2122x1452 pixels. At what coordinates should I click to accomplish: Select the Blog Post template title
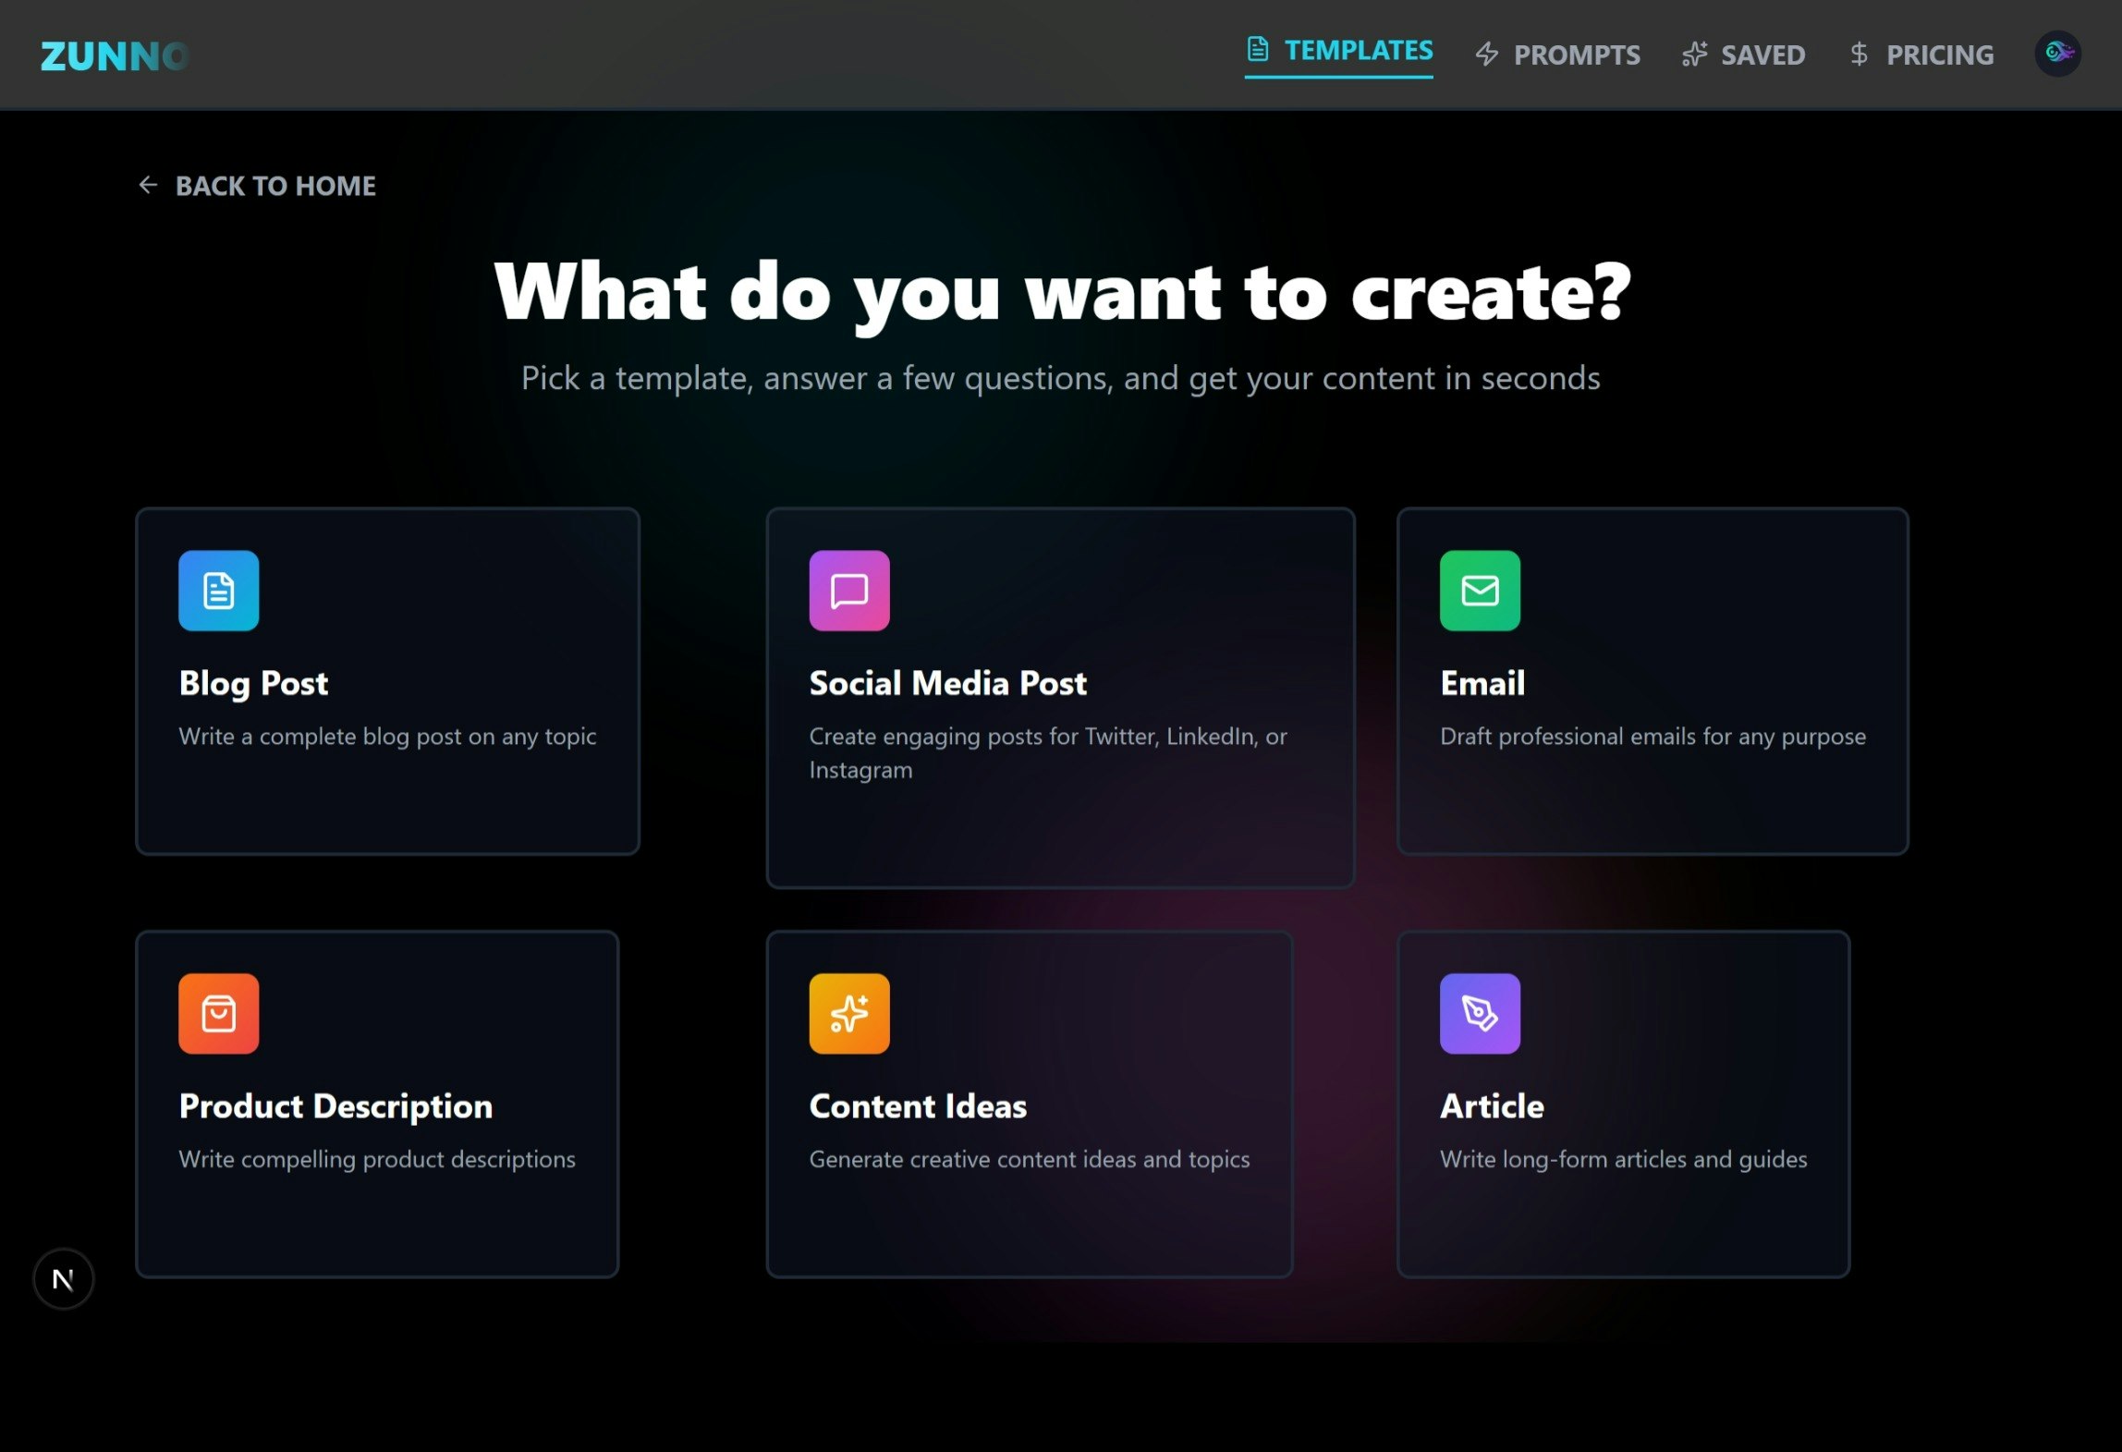(253, 683)
